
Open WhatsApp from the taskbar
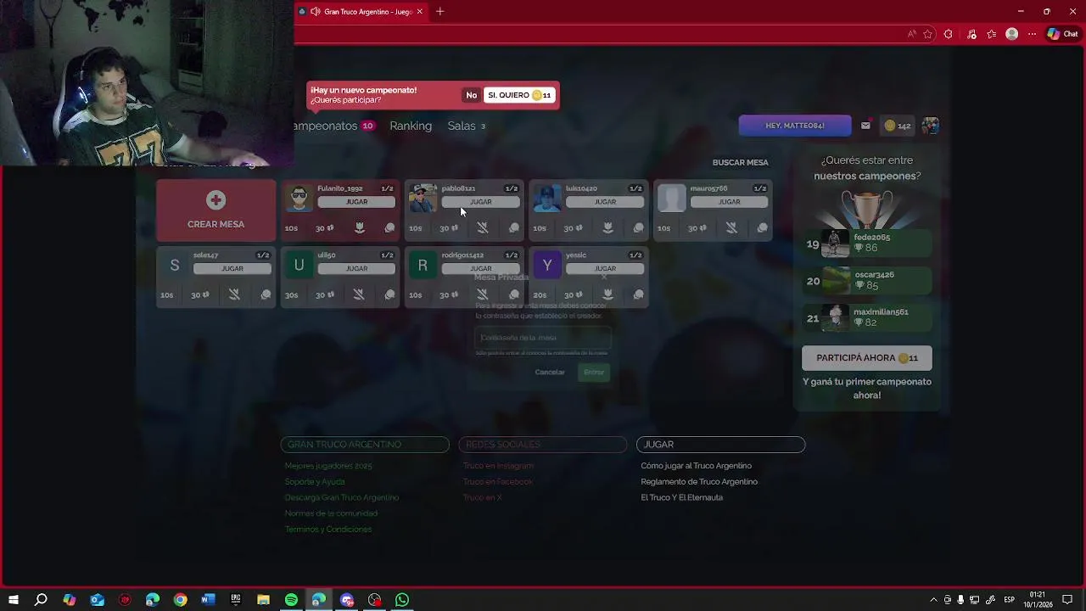coord(402,600)
